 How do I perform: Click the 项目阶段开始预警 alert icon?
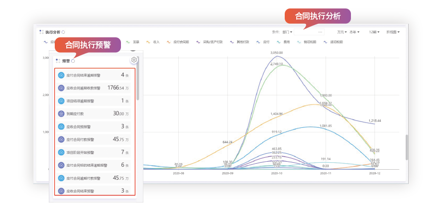pyautogui.click(x=62, y=152)
